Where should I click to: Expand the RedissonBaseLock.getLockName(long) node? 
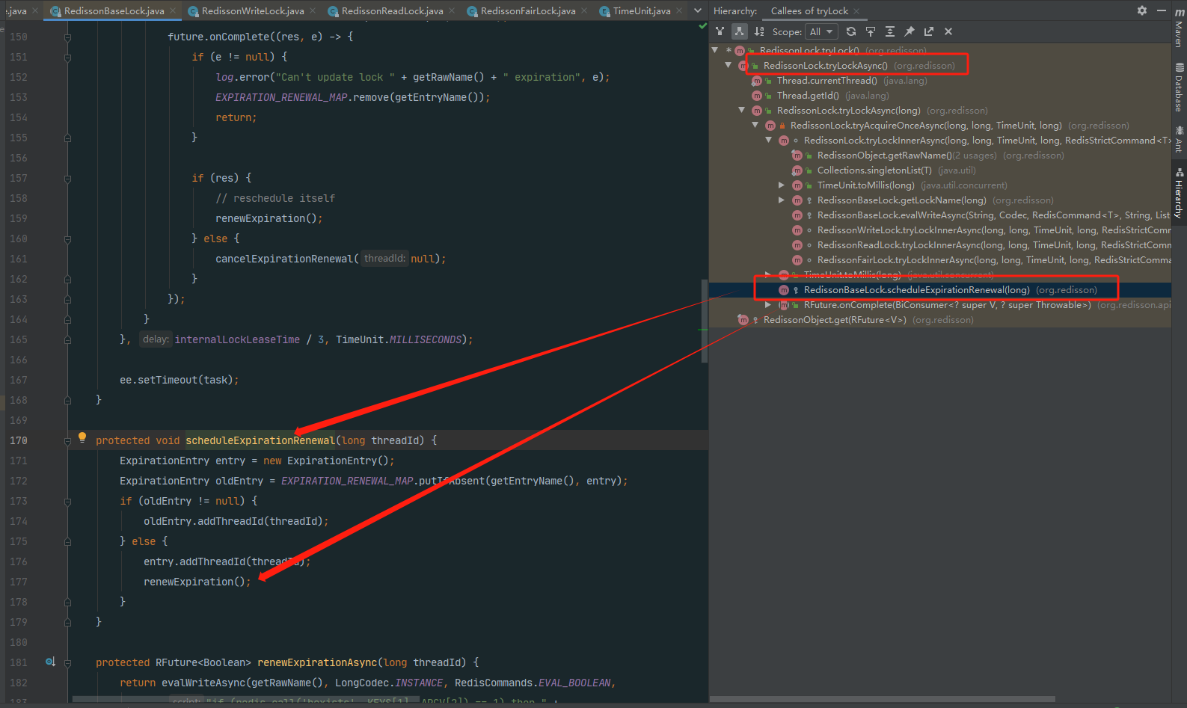click(x=782, y=200)
